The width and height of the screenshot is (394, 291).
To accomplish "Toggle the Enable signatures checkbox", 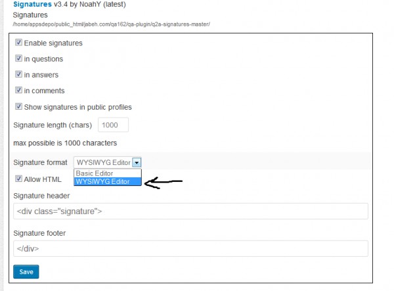I will pos(18,43).
